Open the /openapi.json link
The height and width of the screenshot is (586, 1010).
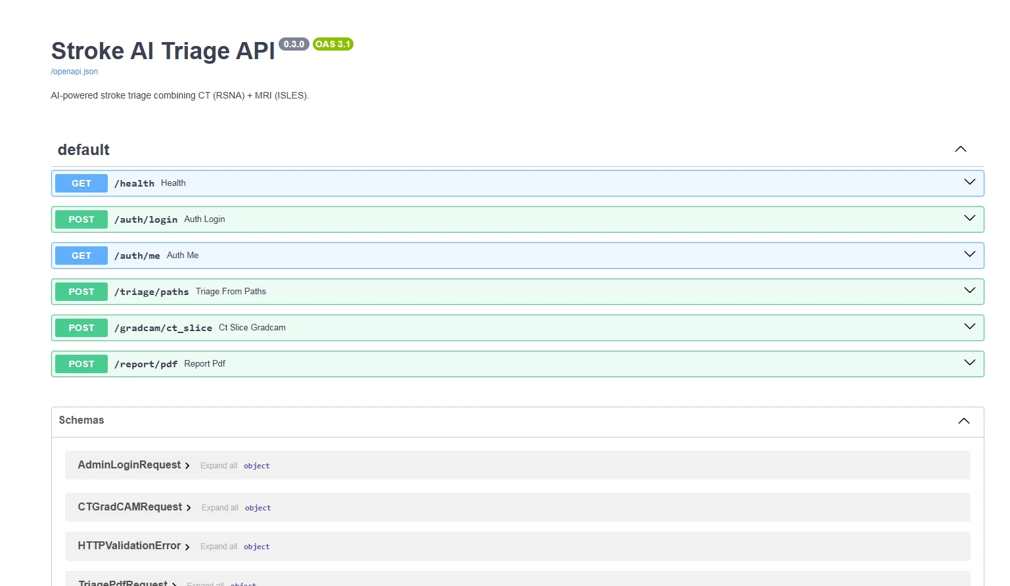pos(74,72)
